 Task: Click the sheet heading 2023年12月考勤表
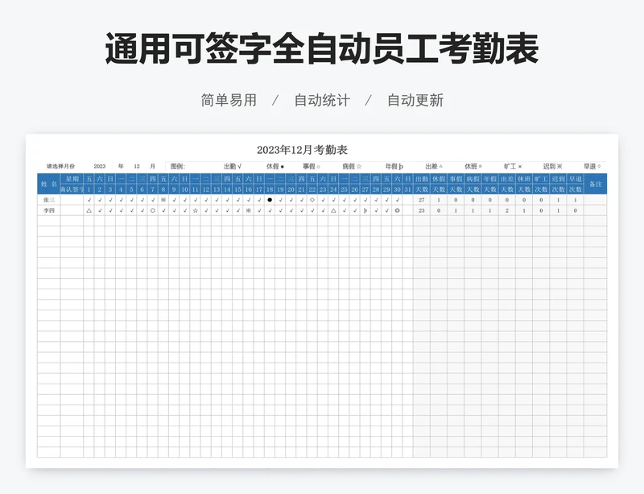click(x=303, y=150)
